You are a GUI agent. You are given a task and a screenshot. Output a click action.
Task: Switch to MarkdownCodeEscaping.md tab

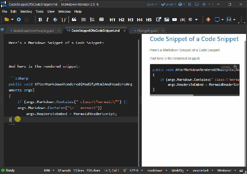(34, 31)
